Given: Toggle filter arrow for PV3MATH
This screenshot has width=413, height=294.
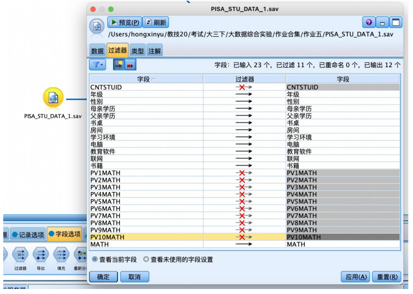Looking at the screenshot, I should click(244, 187).
